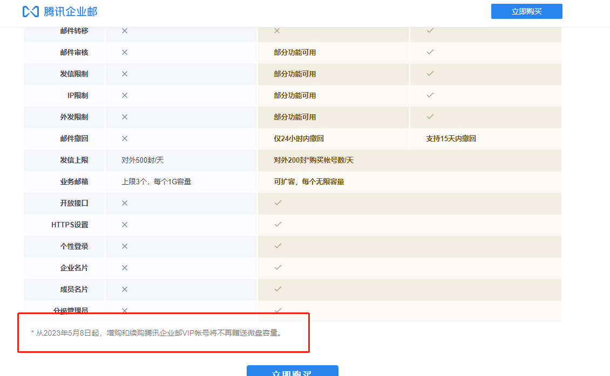
Task: Click the checkmark icon in the 开放接口 row
Action: click(x=278, y=203)
